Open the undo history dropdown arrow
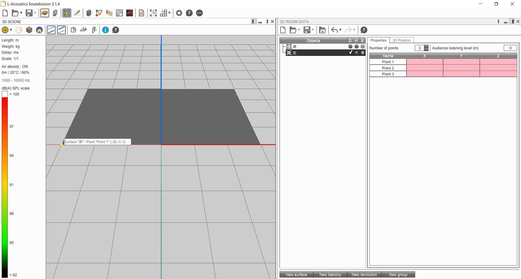 point(340,30)
